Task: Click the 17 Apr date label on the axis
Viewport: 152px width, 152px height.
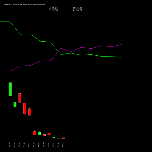Action: coord(63,145)
